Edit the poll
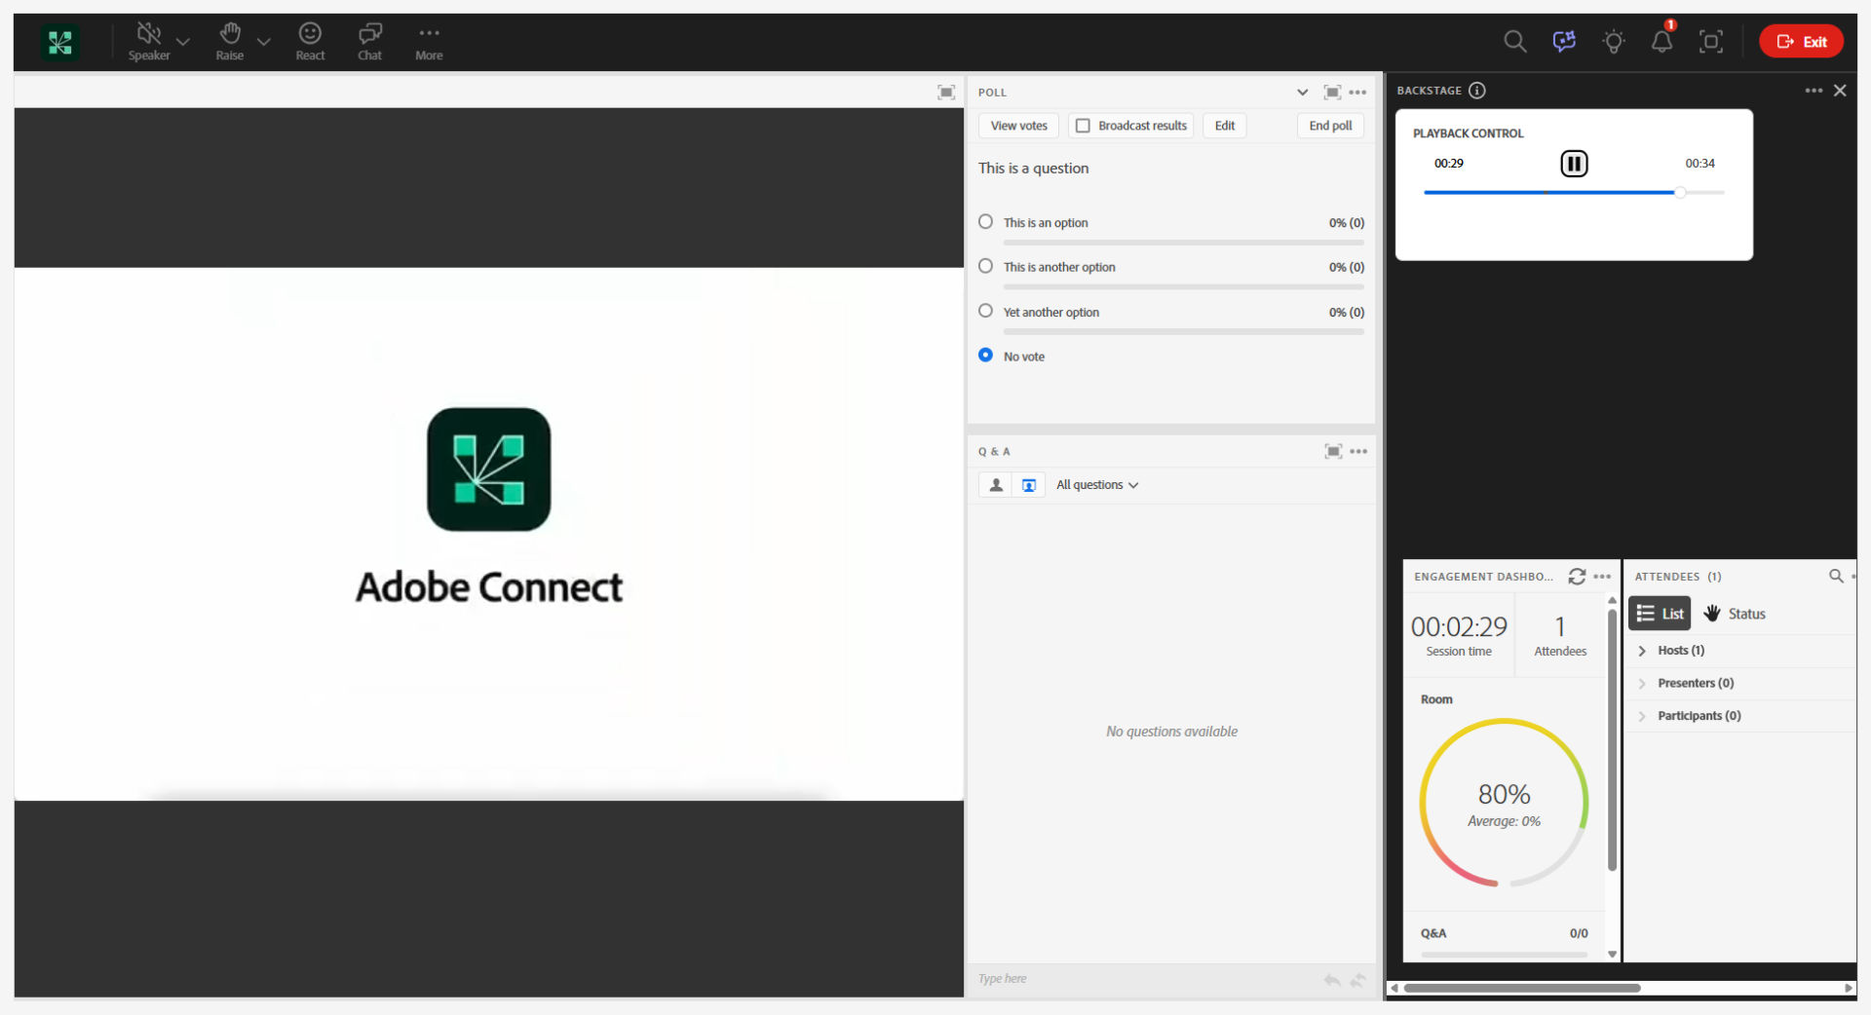This screenshot has width=1871, height=1015. [x=1224, y=126]
